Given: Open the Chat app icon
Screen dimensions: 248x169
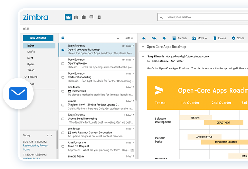Looking at the screenshot, I should 91,17.
